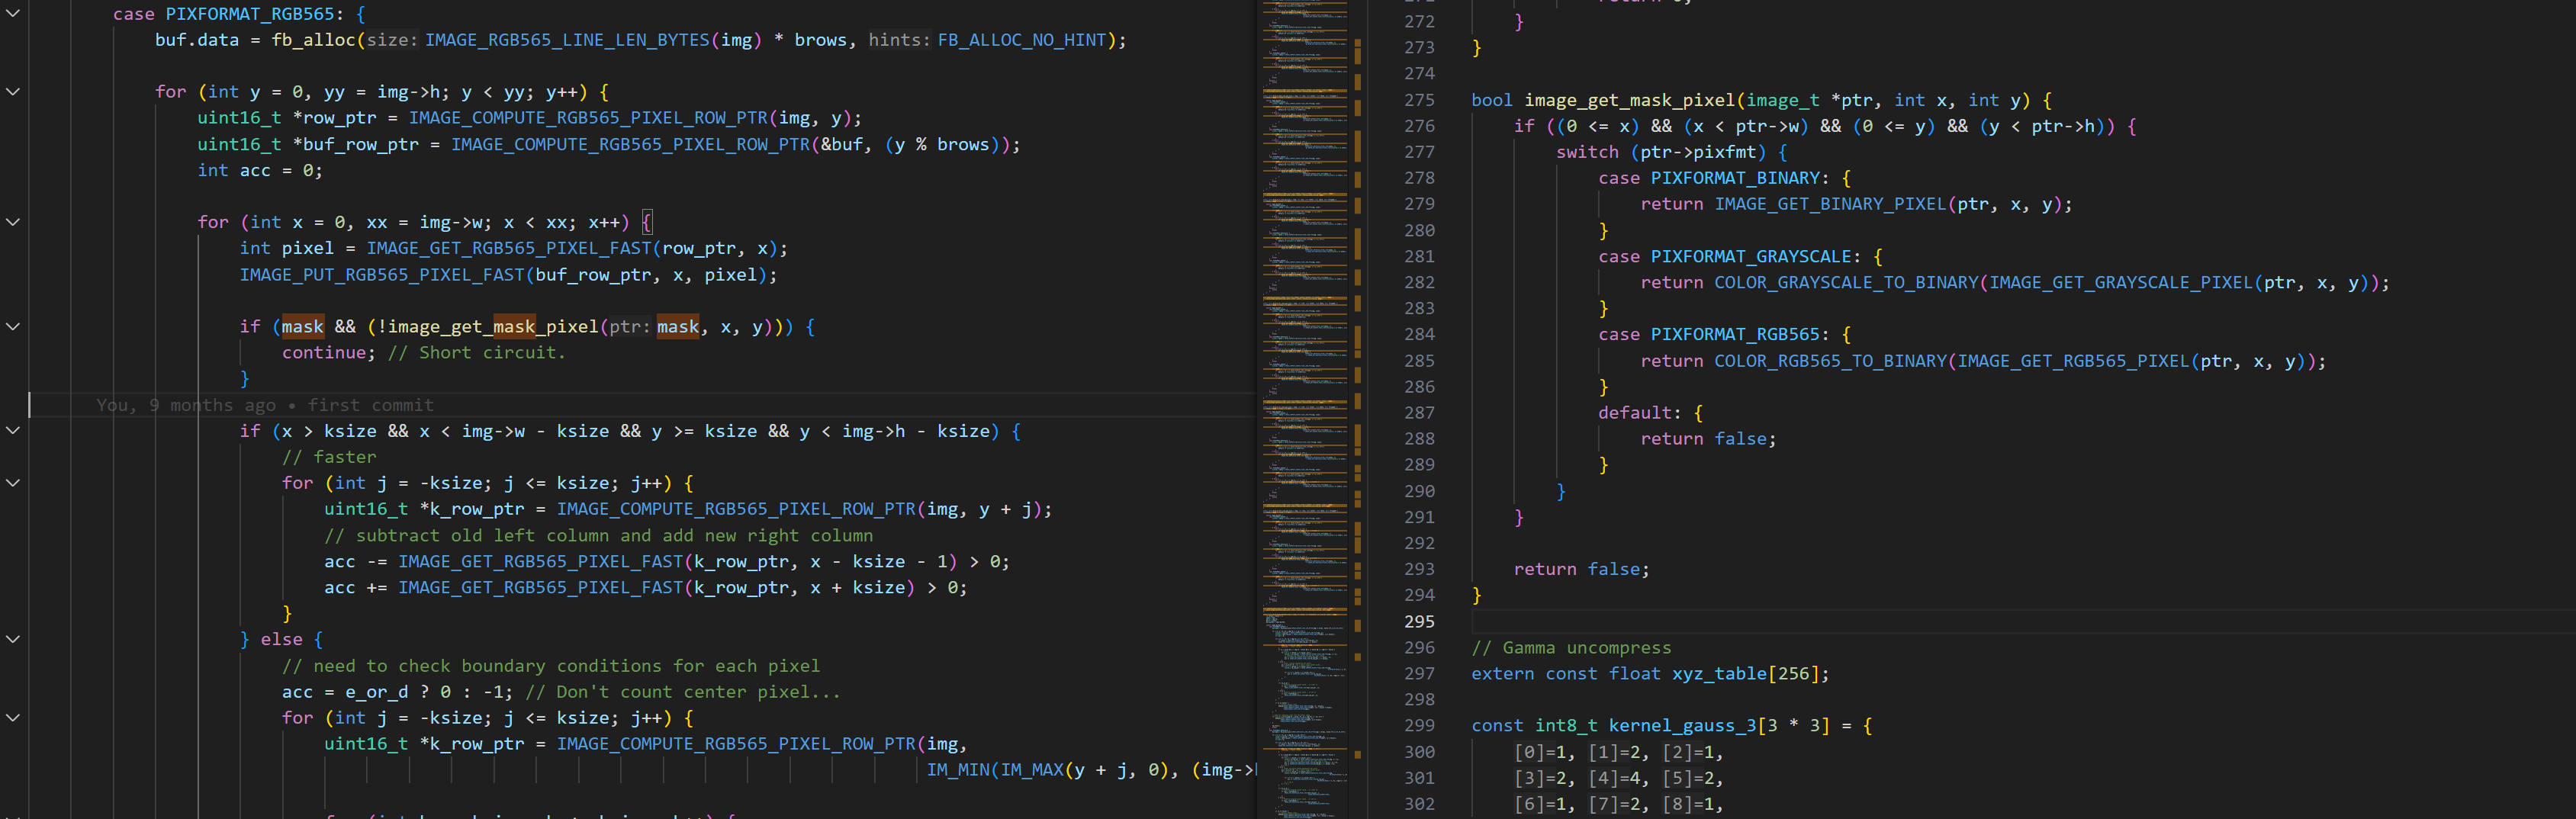Click 'default:' on line 287
The height and width of the screenshot is (819, 2576).
point(1640,413)
